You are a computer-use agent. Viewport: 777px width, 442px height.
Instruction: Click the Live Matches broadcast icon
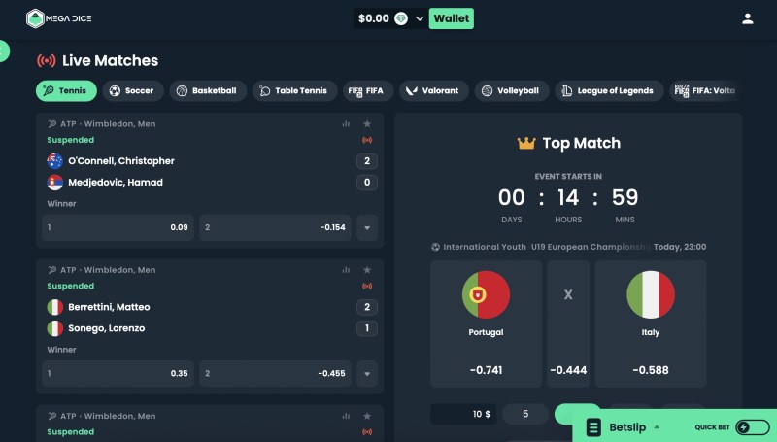click(46, 60)
